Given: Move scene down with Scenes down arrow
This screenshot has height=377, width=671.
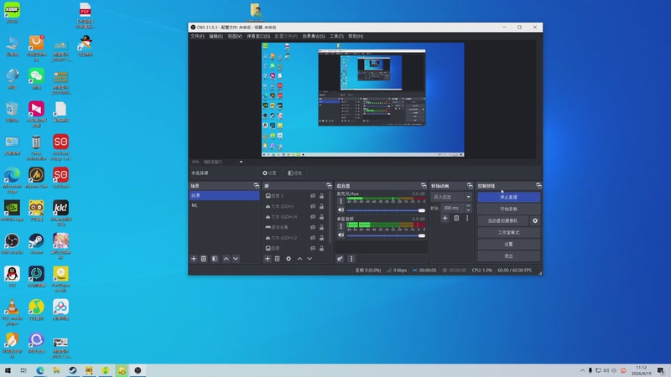Looking at the screenshot, I should tap(236, 259).
